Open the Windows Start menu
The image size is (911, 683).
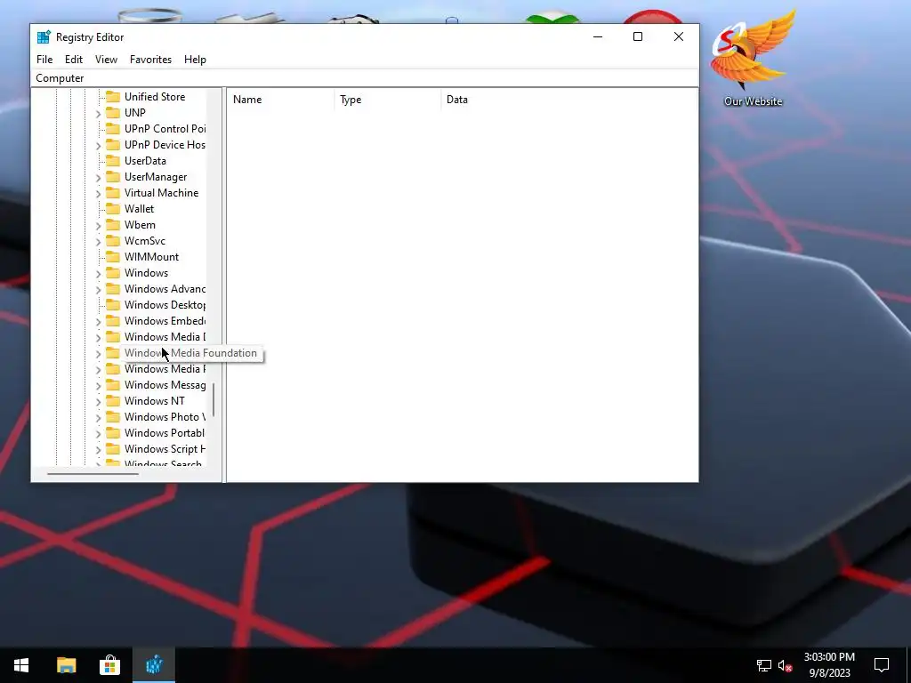(21, 665)
